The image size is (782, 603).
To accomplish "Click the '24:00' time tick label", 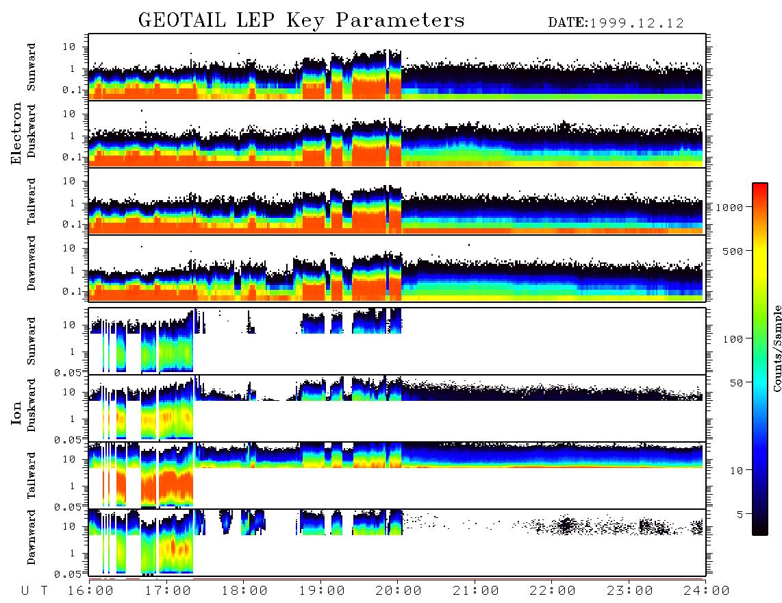I will tap(707, 591).
